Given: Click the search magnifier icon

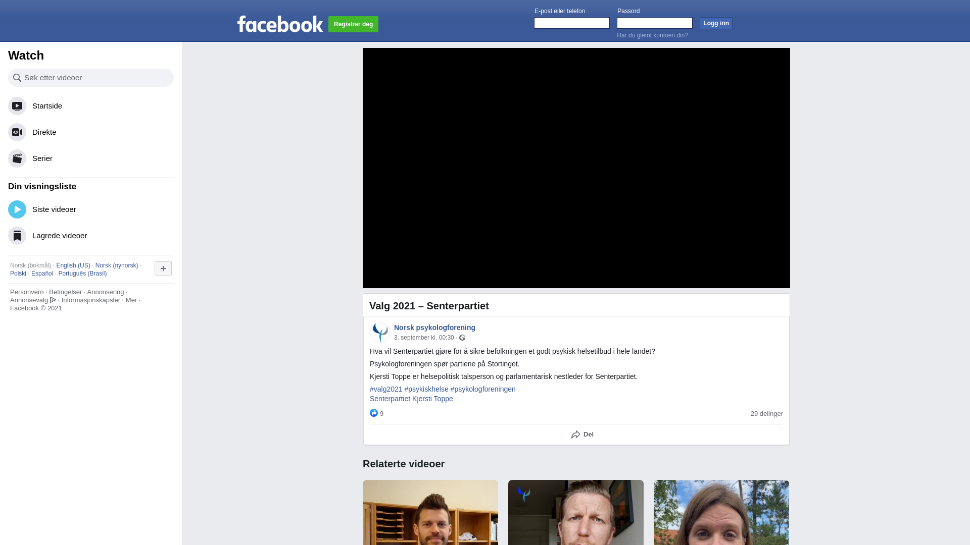Looking at the screenshot, I should point(17,78).
